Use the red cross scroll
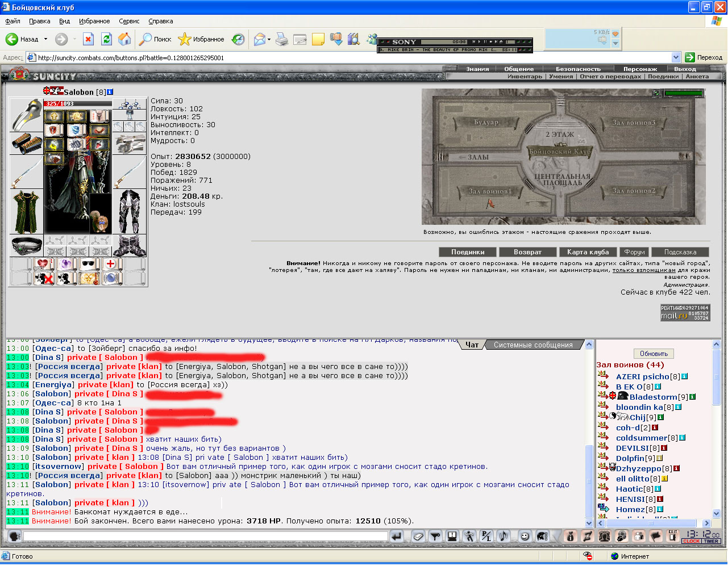This screenshot has height=566, width=728. point(111,264)
